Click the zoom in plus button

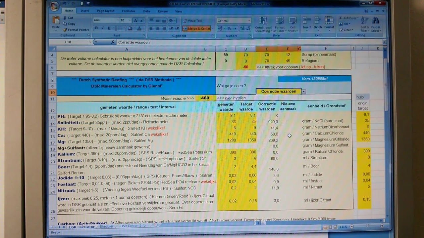[x=382, y=226]
